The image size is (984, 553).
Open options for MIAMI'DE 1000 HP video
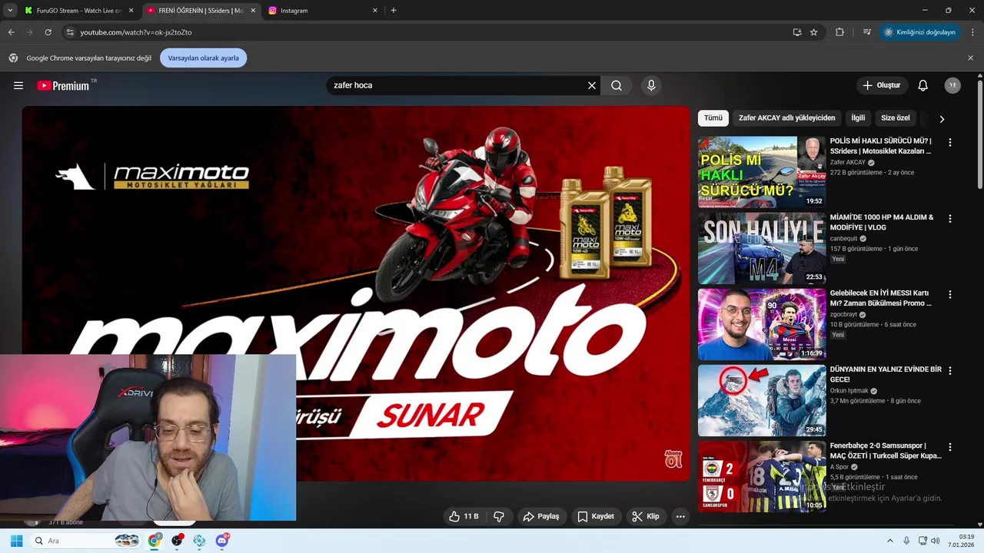click(x=950, y=218)
